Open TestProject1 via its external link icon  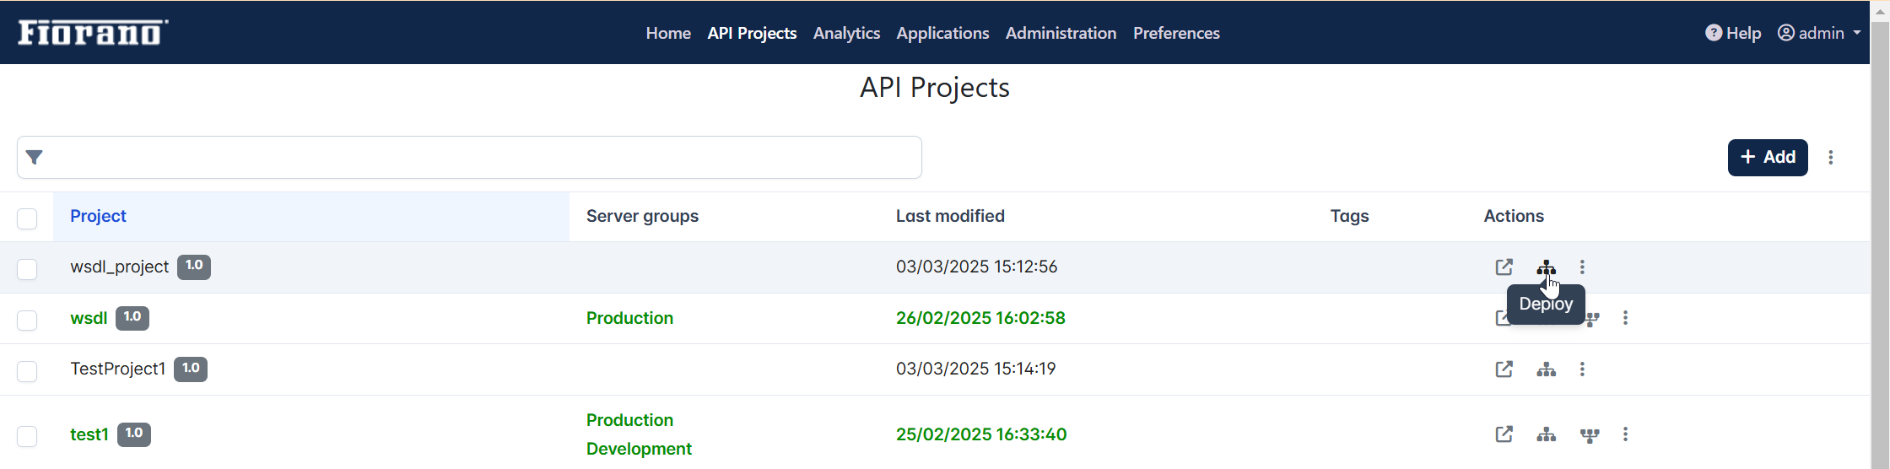click(x=1504, y=369)
